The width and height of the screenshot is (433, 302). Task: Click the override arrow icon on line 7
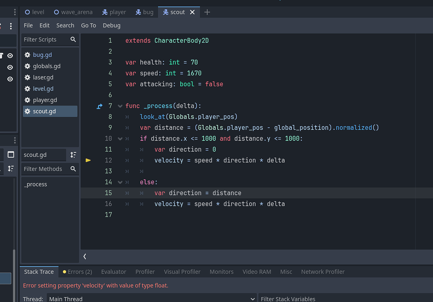tap(99, 106)
